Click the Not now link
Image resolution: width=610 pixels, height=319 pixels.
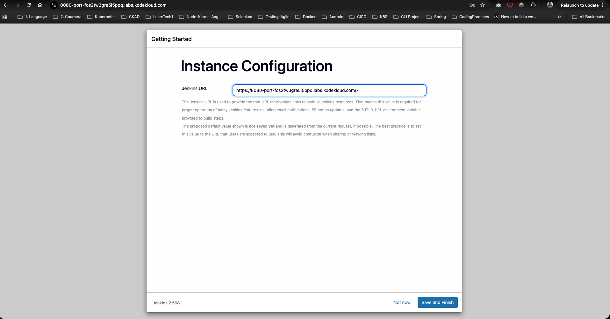click(x=402, y=302)
